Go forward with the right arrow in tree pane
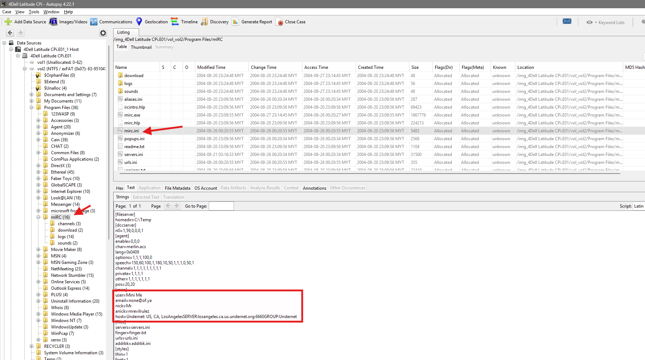The width and height of the screenshot is (645, 360). click(x=20, y=33)
